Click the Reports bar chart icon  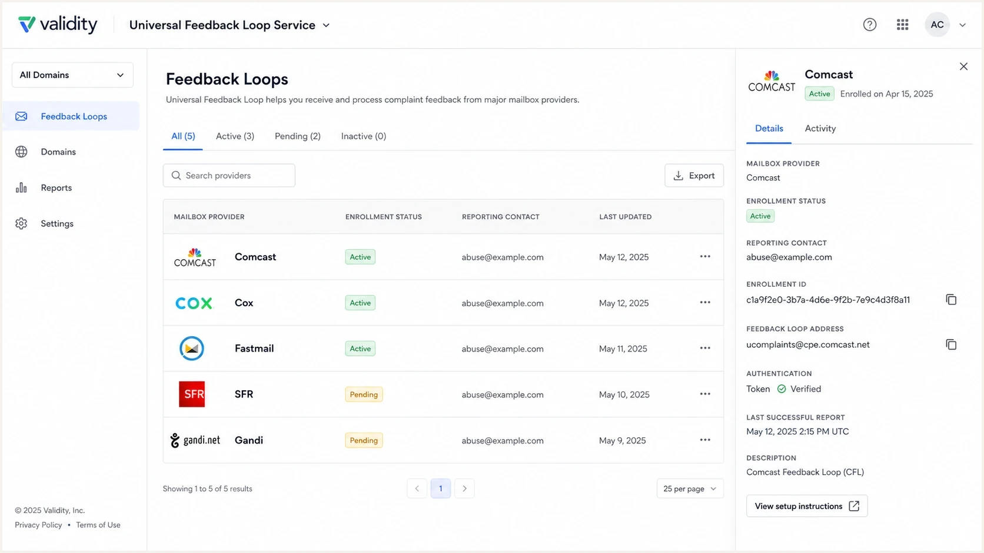21,187
